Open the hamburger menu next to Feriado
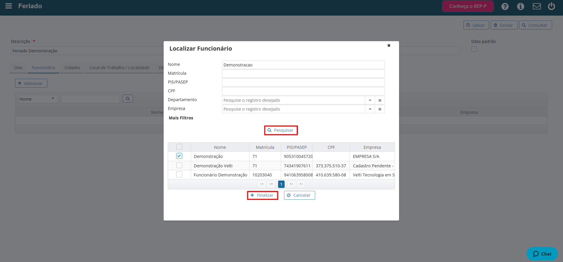 9,6
